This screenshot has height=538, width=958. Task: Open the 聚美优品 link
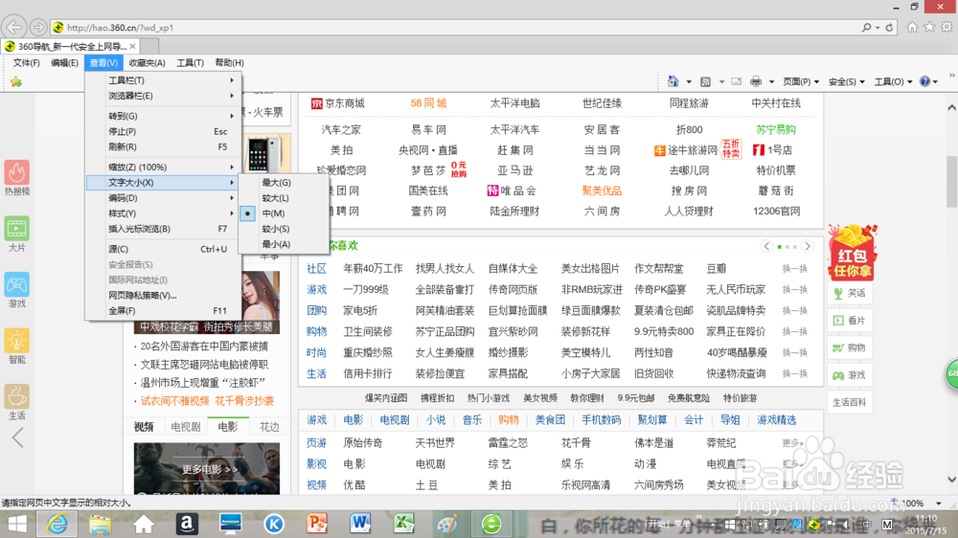click(x=602, y=191)
